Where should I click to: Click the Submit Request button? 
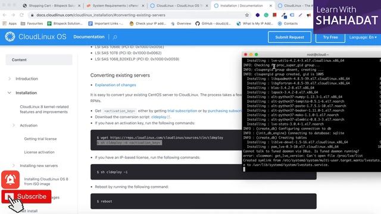click(x=290, y=37)
